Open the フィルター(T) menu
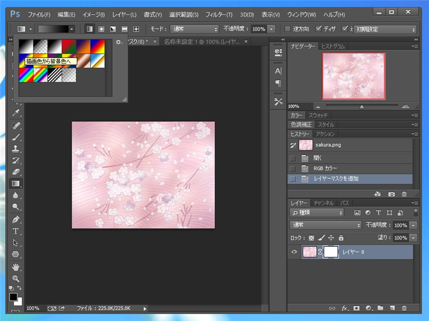The height and width of the screenshot is (321, 429). (218, 14)
